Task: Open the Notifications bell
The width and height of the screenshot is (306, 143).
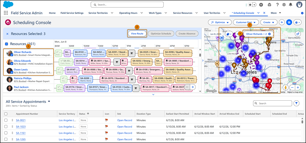Action: (x=291, y=5)
